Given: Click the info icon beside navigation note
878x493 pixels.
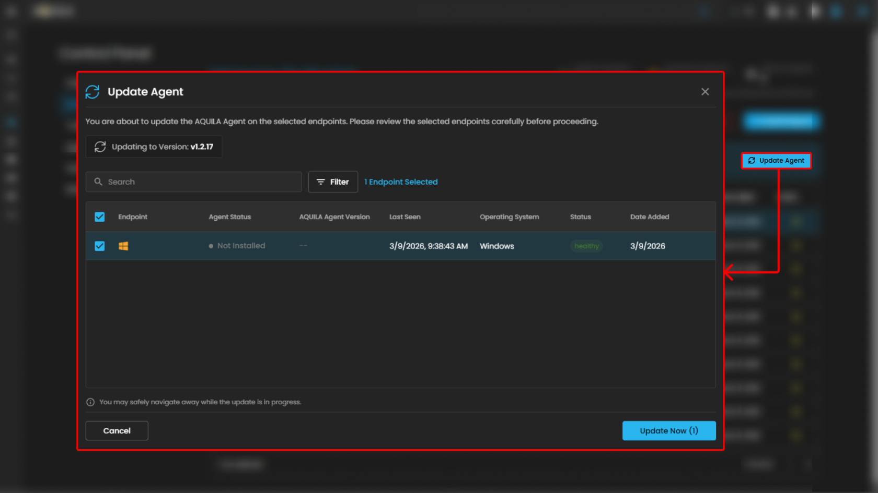Looking at the screenshot, I should [x=90, y=402].
